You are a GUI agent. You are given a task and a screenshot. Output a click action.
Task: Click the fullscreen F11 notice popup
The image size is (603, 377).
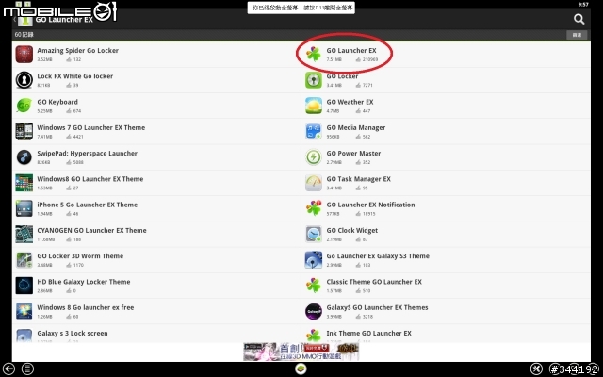point(301,8)
